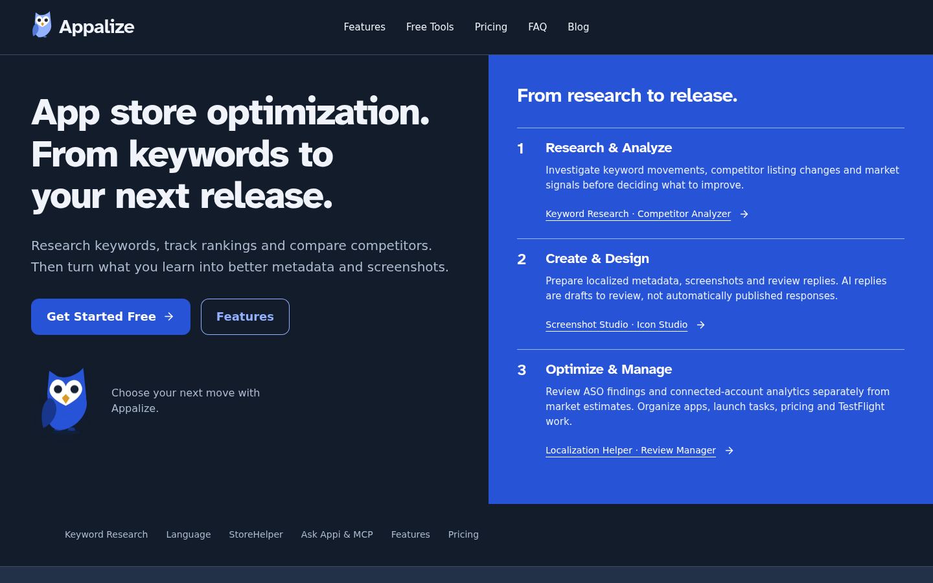Open Free Tools in the top navigation
Image resolution: width=933 pixels, height=583 pixels.
[430, 27]
